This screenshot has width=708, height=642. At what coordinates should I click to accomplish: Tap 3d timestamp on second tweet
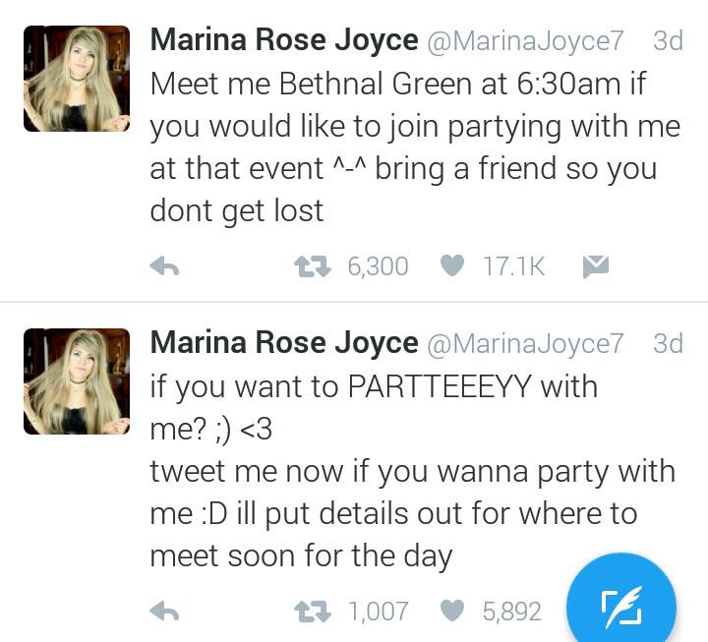(668, 343)
